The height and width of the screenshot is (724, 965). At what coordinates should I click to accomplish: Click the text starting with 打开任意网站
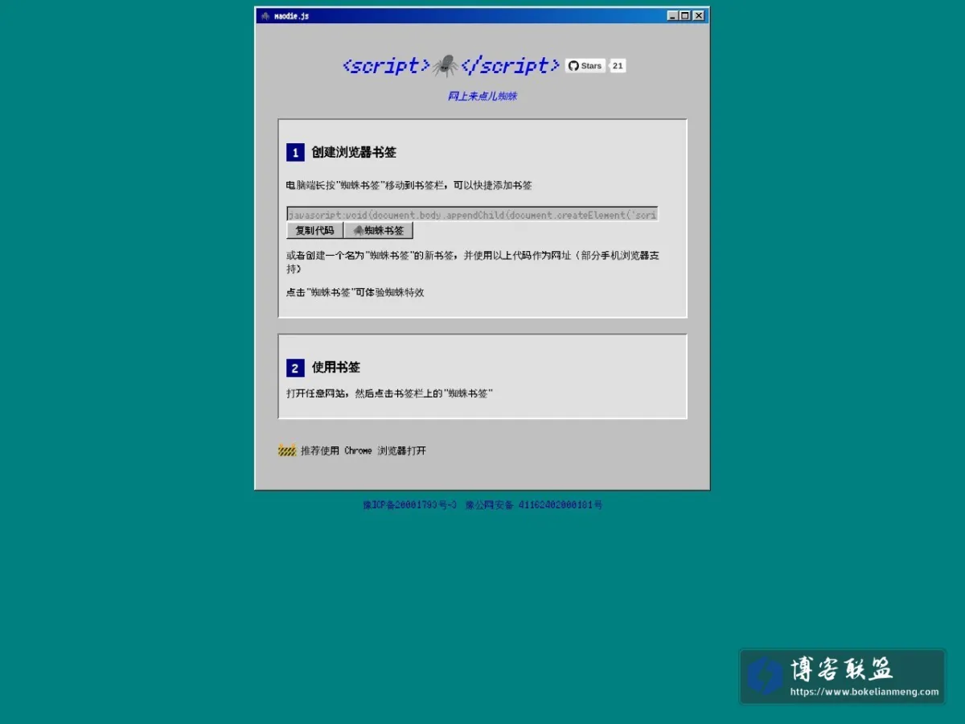389,393
